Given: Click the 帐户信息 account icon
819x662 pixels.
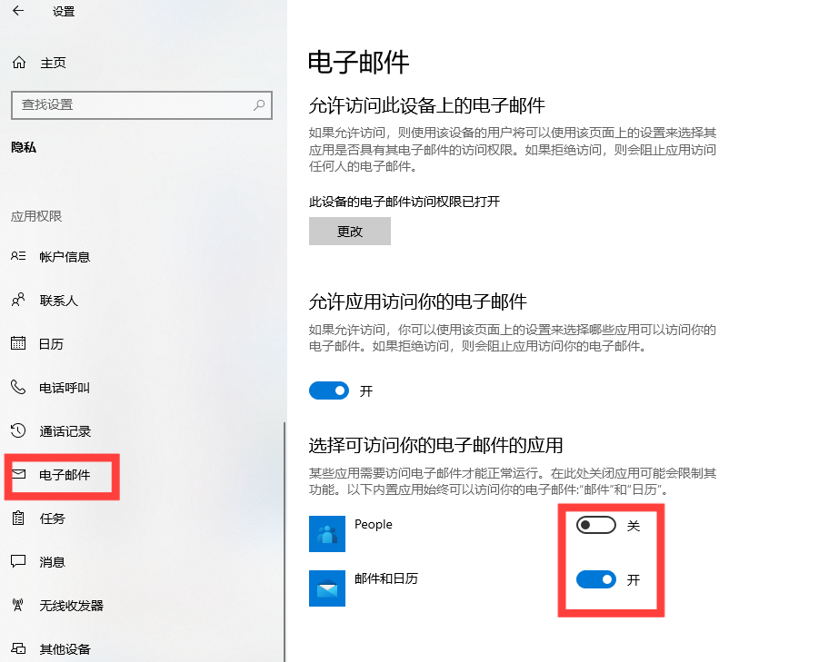Looking at the screenshot, I should (x=18, y=256).
